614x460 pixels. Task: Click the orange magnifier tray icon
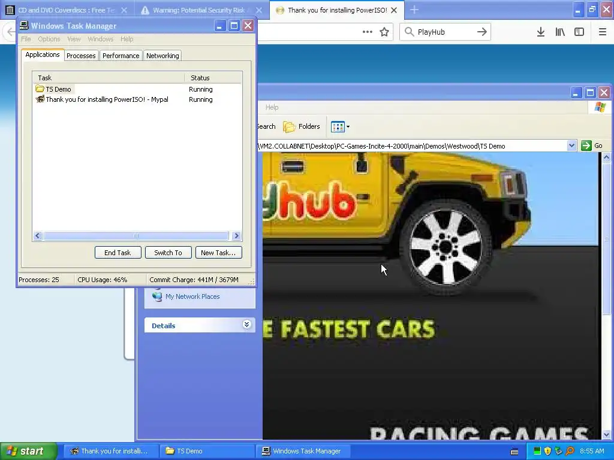click(570, 451)
